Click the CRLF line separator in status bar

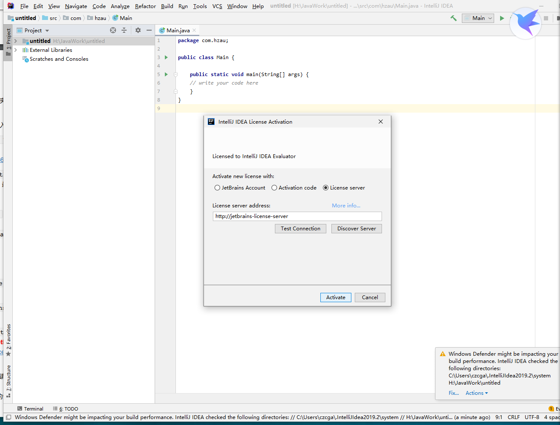coord(513,417)
